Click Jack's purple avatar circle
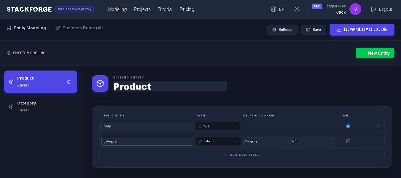Viewport: 401px width, 178px height. pyautogui.click(x=355, y=9)
